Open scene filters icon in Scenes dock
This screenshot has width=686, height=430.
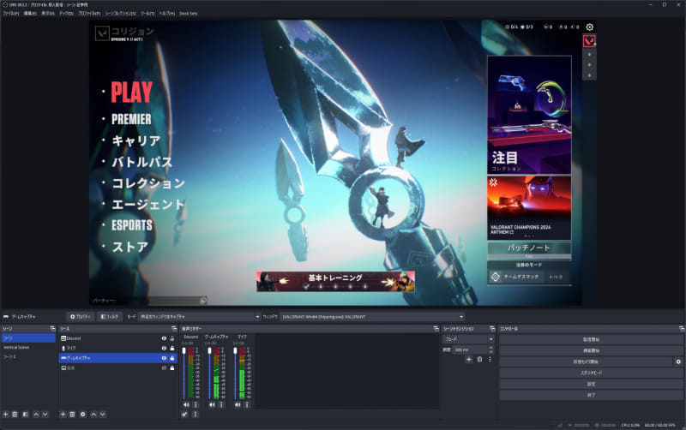[26, 415]
